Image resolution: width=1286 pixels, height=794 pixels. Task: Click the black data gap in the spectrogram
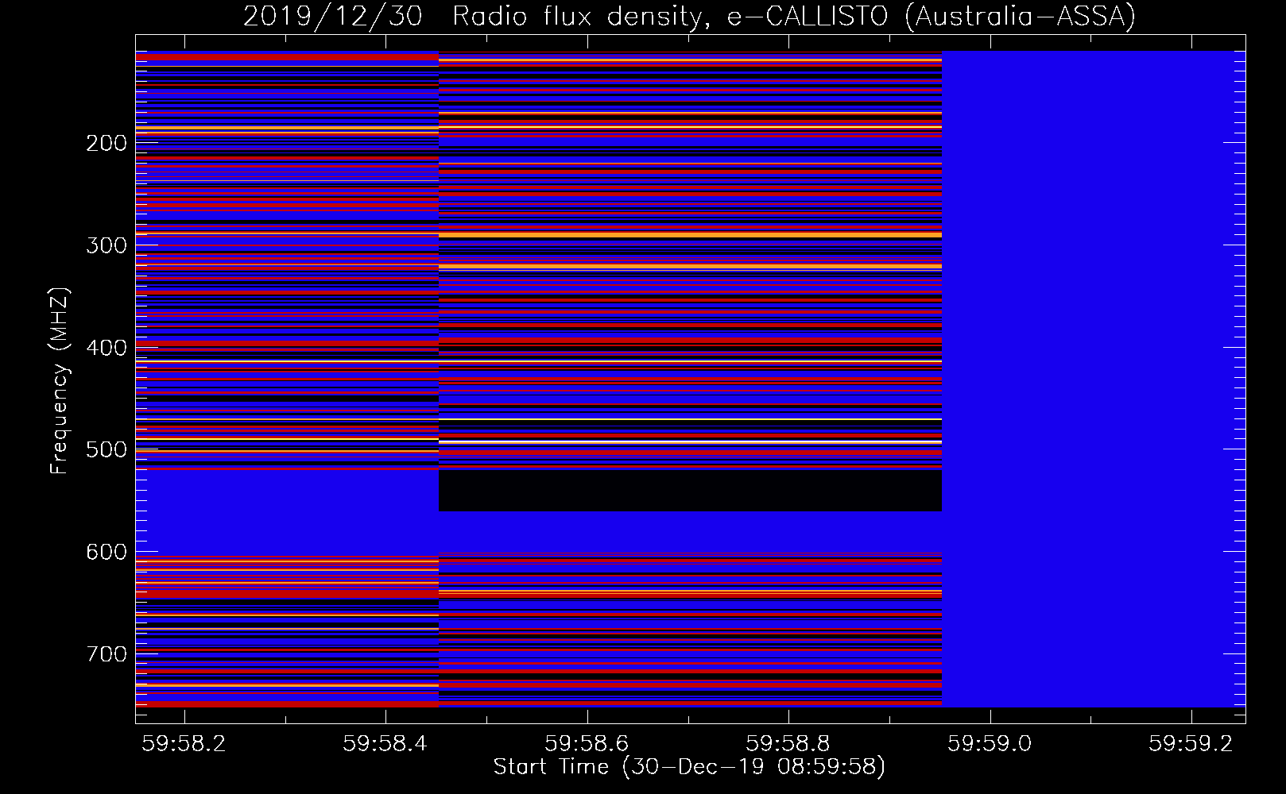690,491
